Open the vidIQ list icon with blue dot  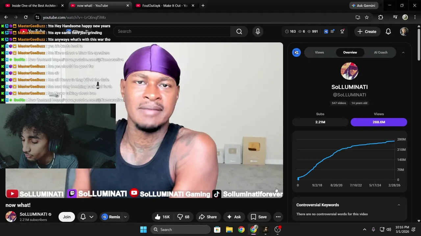pos(333,31)
